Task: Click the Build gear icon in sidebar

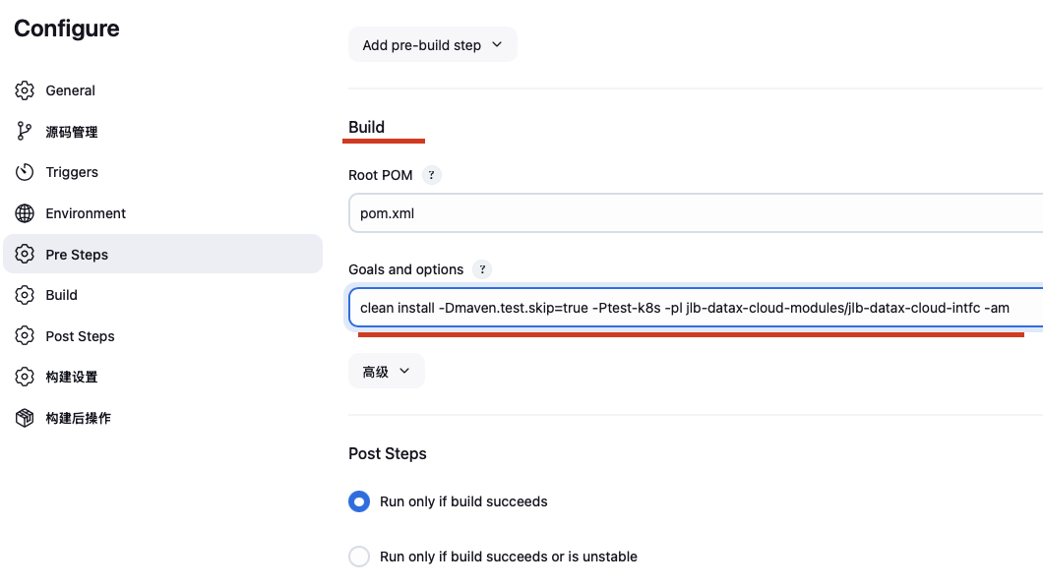Action: pos(25,295)
